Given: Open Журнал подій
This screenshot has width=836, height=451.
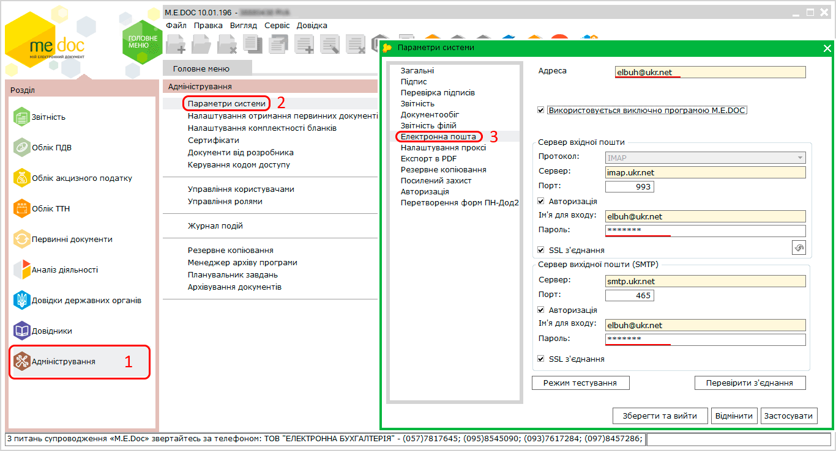Looking at the screenshot, I should tap(215, 226).
